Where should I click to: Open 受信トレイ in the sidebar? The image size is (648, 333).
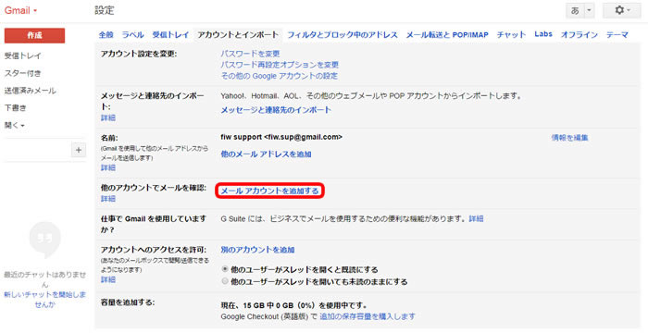23,55
